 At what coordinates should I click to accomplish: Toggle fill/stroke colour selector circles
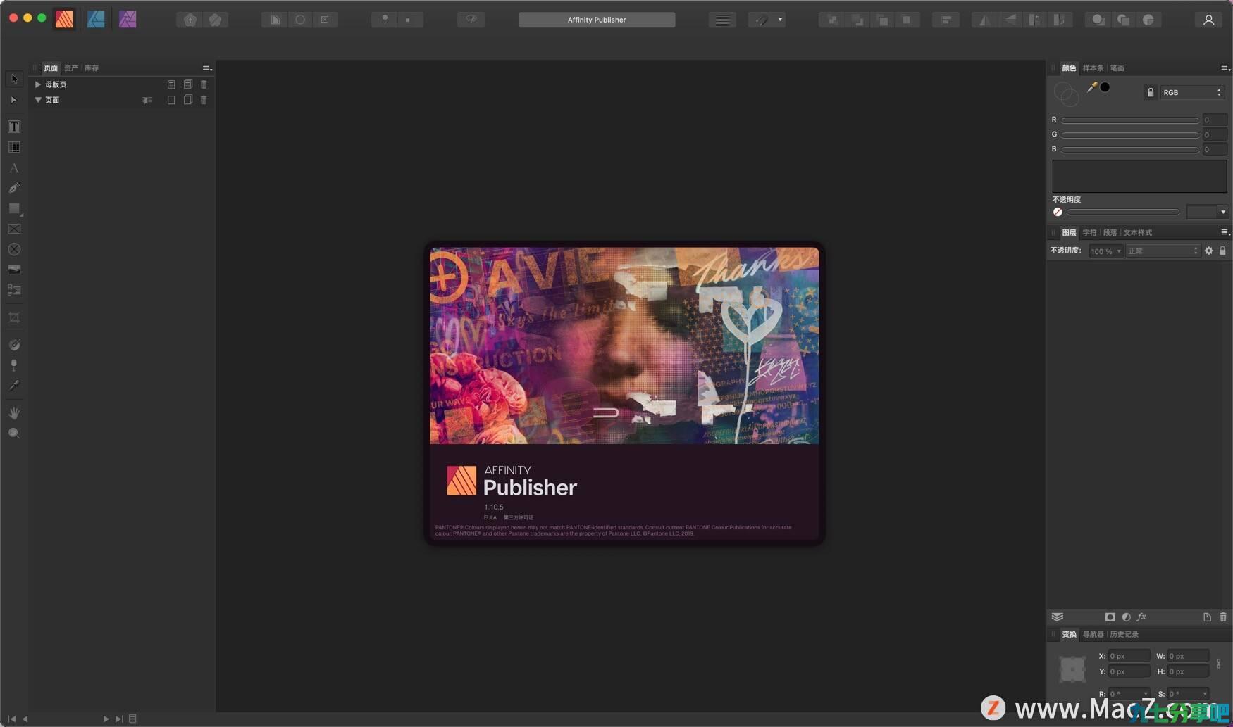[x=1065, y=94]
